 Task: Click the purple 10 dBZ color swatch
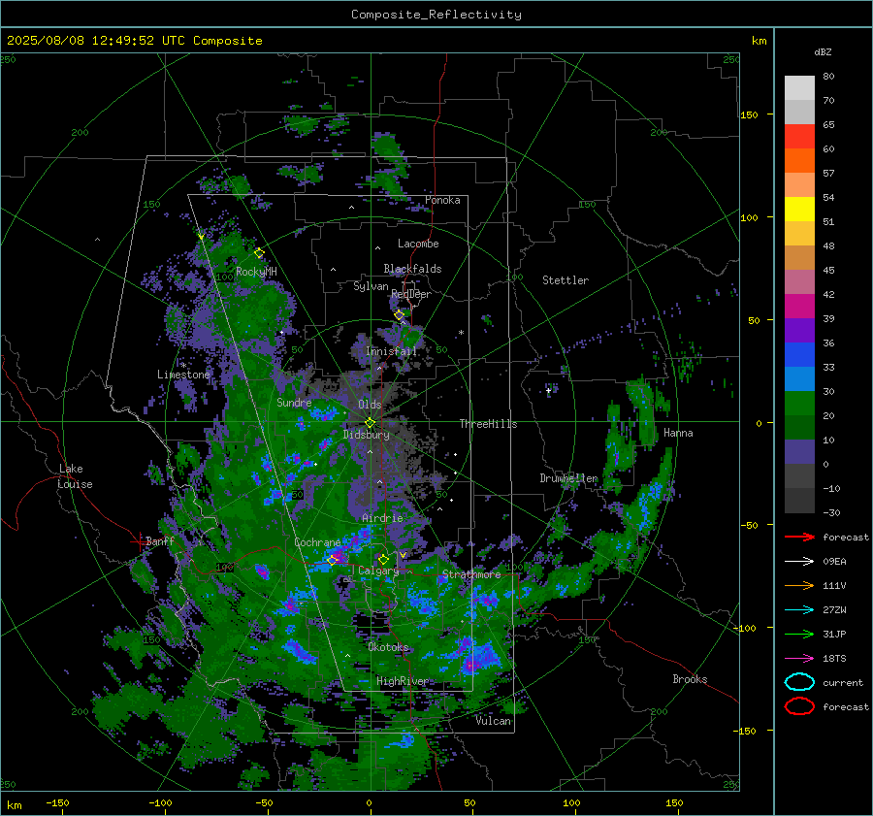(x=799, y=451)
